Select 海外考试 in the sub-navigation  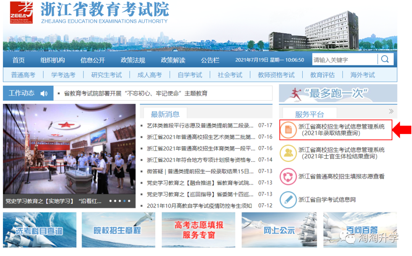tap(363, 75)
